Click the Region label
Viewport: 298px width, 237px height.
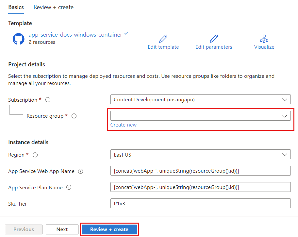tap(16, 155)
